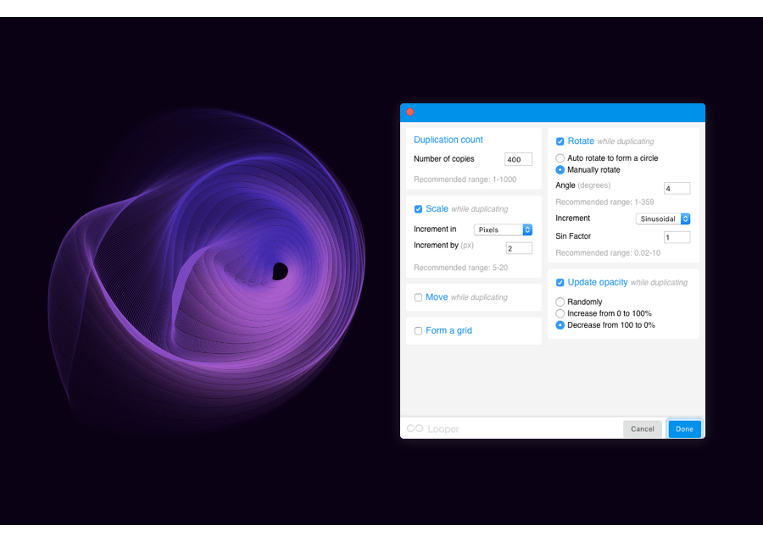Choose Increase from 0 to 100%
Screen dimensions: 763x542
[x=560, y=313]
